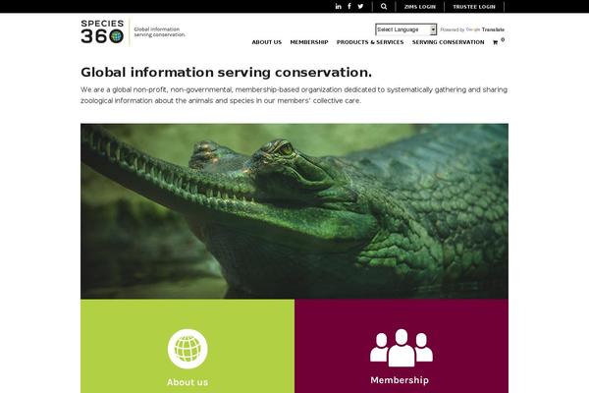Go to ZIMS Login
The height and width of the screenshot is (393, 589).
(x=420, y=7)
